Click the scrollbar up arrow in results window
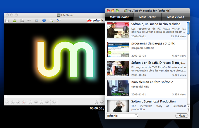The height and width of the screenshot is (128, 199). [x=188, y=107]
